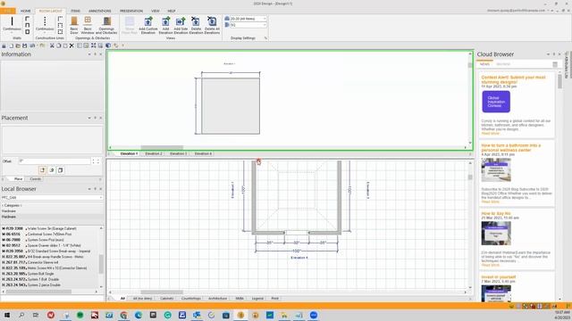This screenshot has height=321, width=572.
Task: Open the 20-20 (All Items) dropdown
Action: click(264, 19)
